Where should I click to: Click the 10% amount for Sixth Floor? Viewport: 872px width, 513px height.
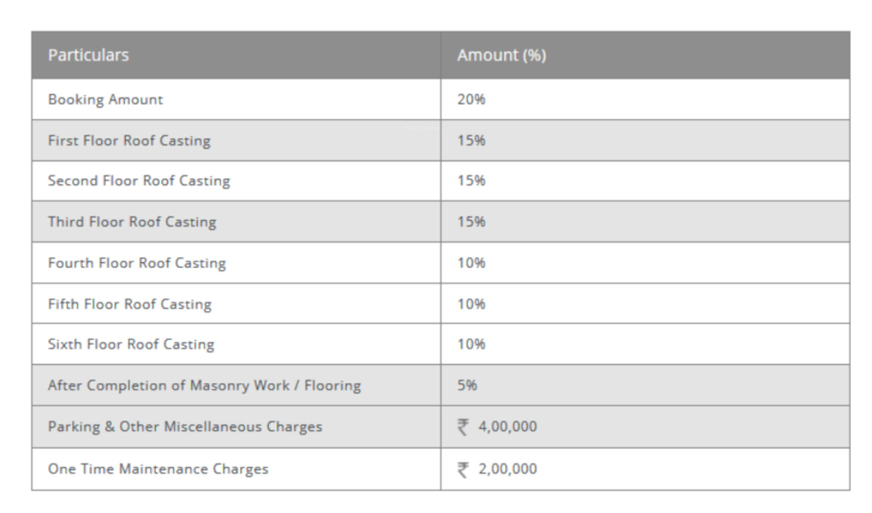[x=471, y=344]
